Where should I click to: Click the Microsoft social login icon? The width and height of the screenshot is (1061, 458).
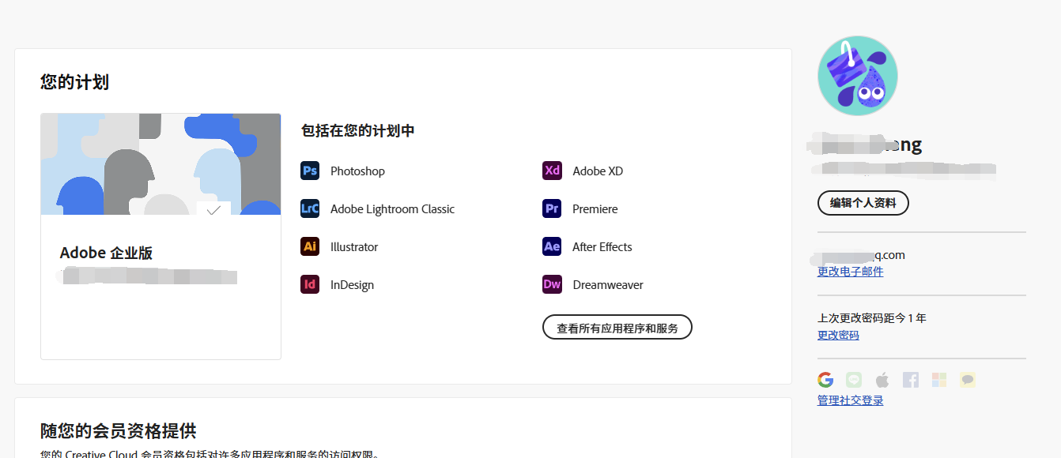pos(939,380)
